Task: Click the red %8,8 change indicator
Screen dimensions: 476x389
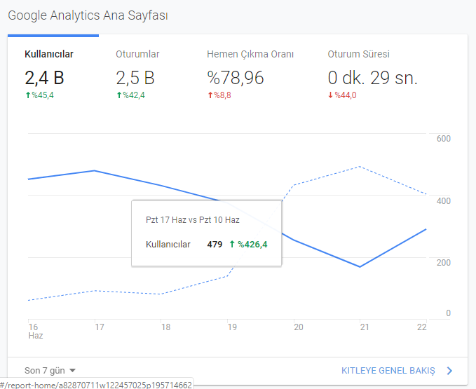Action: [x=219, y=95]
